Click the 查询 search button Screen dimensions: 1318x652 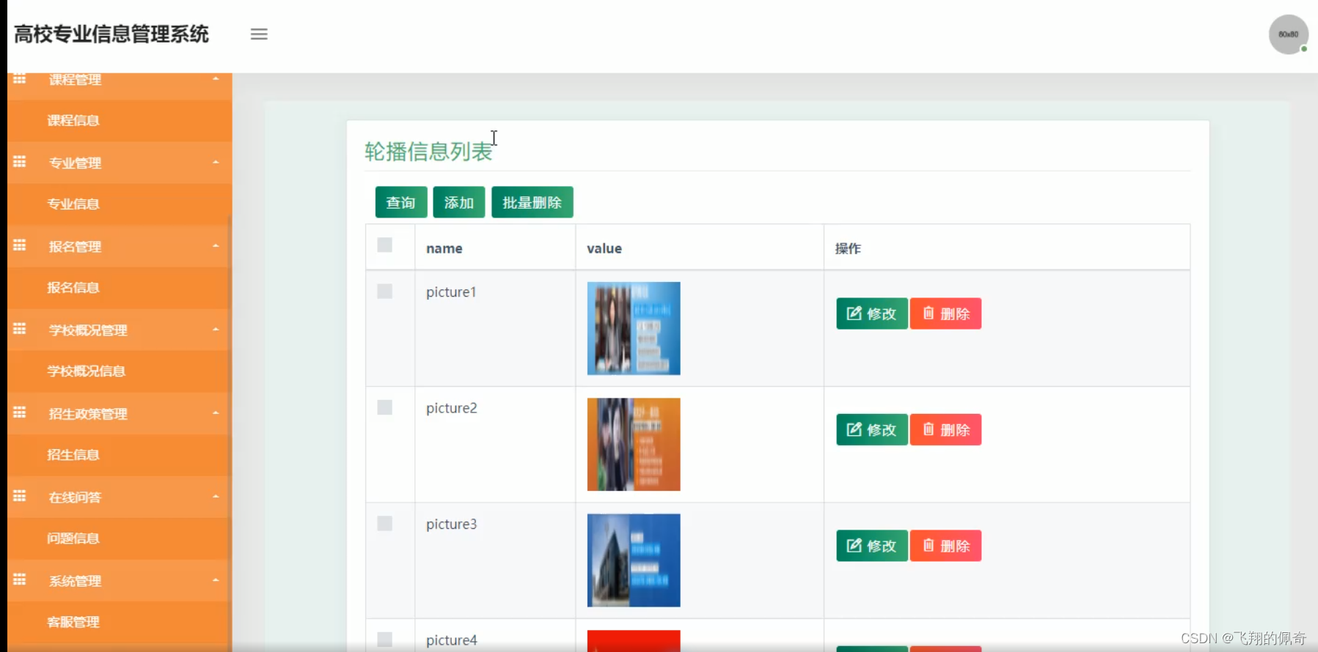coord(401,202)
